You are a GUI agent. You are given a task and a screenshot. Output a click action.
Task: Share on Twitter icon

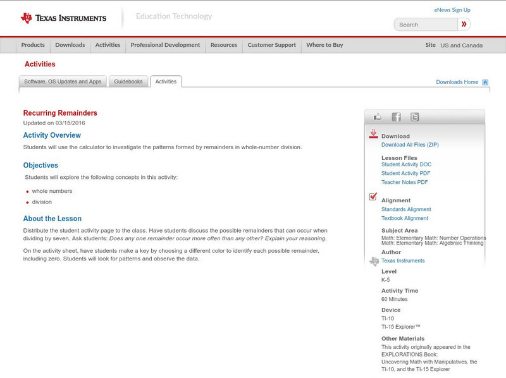(x=414, y=117)
